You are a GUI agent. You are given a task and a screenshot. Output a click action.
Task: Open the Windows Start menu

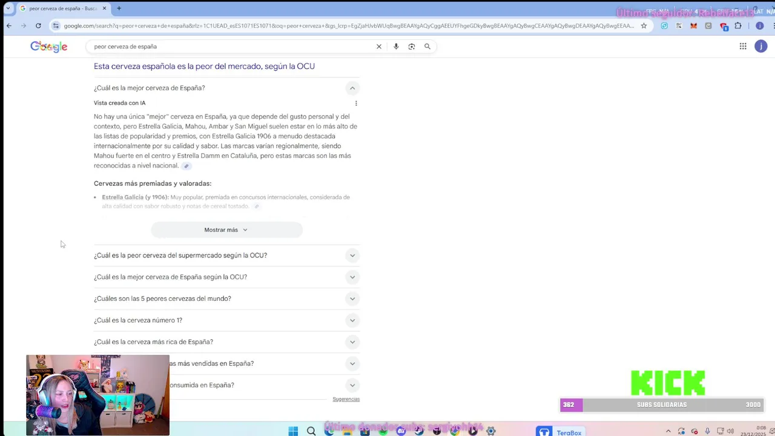pos(293,431)
